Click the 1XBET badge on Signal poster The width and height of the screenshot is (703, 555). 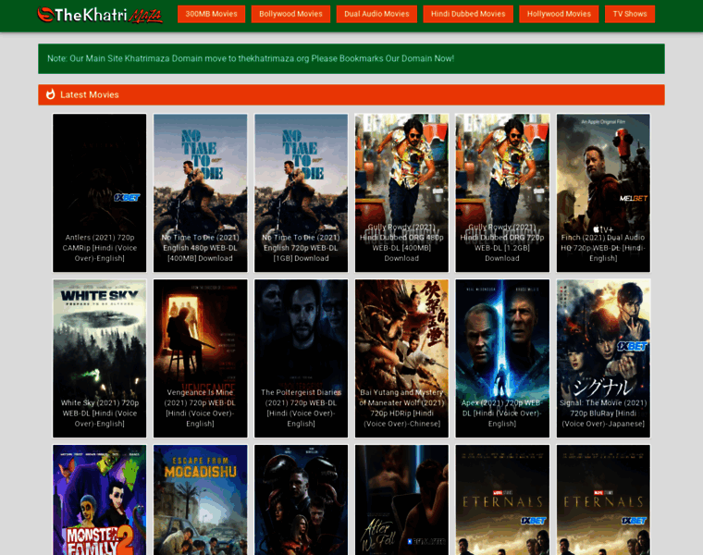632,346
